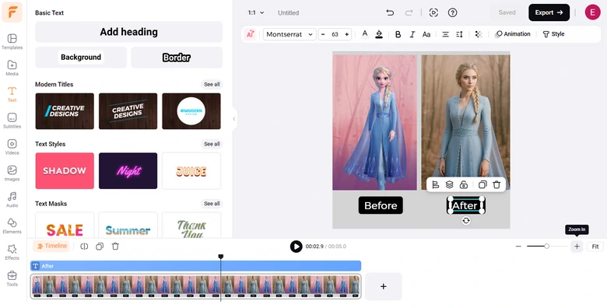Click the Export button

tap(549, 12)
